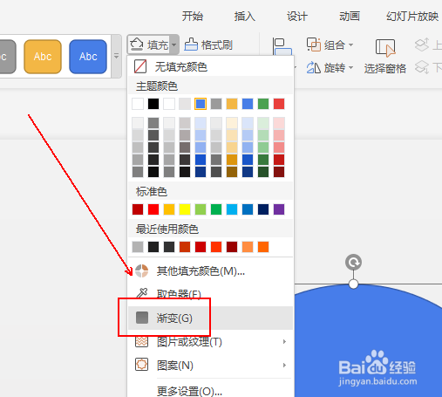Click the 组合 group icon
Screen dimensions: 442x397
point(314,44)
